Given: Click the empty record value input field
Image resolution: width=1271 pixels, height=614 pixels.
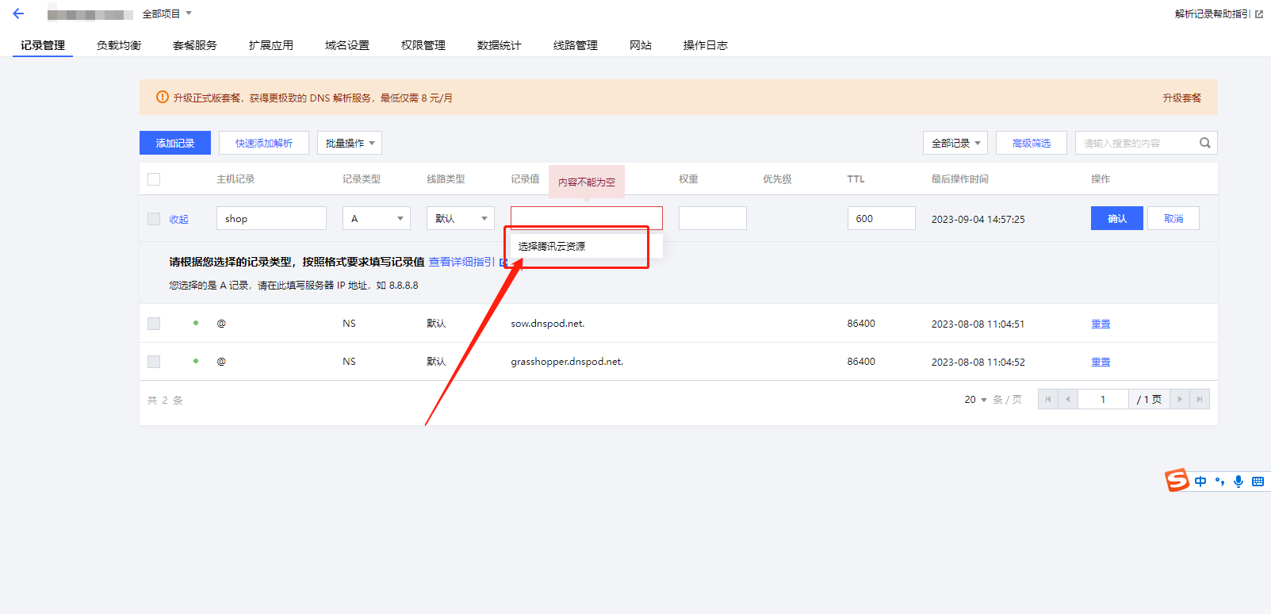Looking at the screenshot, I should point(586,218).
